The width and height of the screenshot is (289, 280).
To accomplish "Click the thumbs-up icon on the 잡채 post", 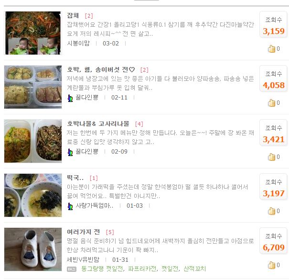I will (x=271, y=49).
